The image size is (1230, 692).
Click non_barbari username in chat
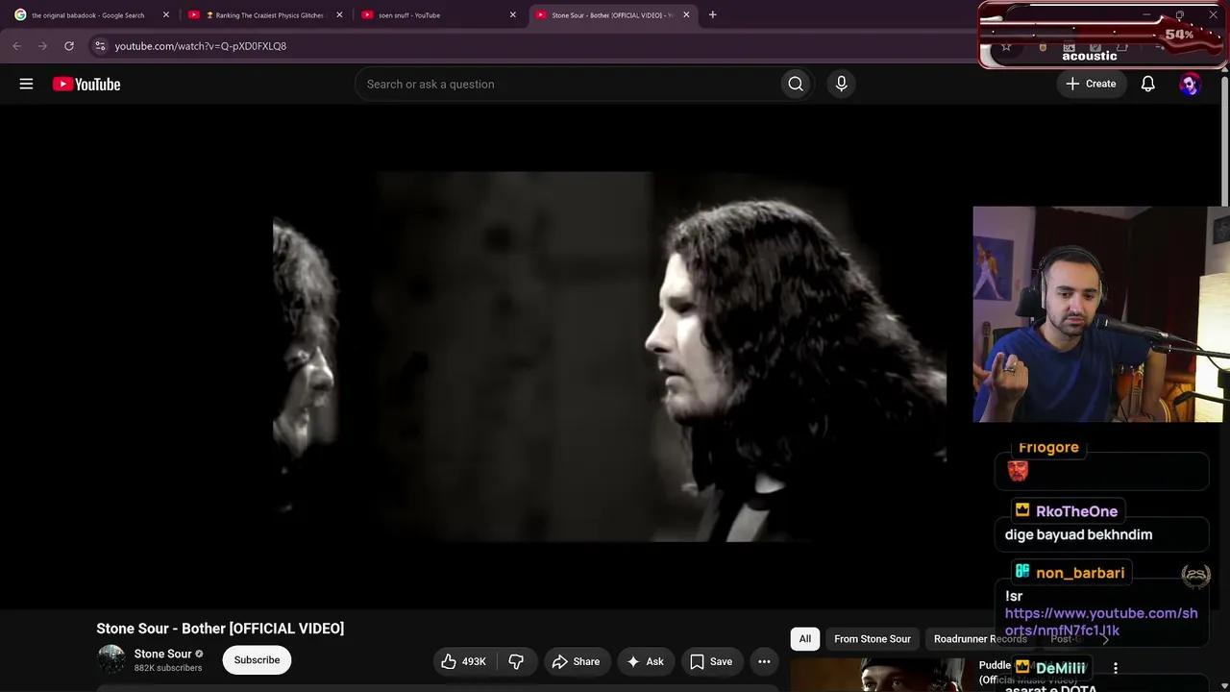click(1080, 573)
